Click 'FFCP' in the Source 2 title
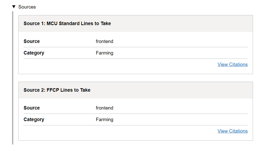Screen dimensions: 264x151 (53, 90)
